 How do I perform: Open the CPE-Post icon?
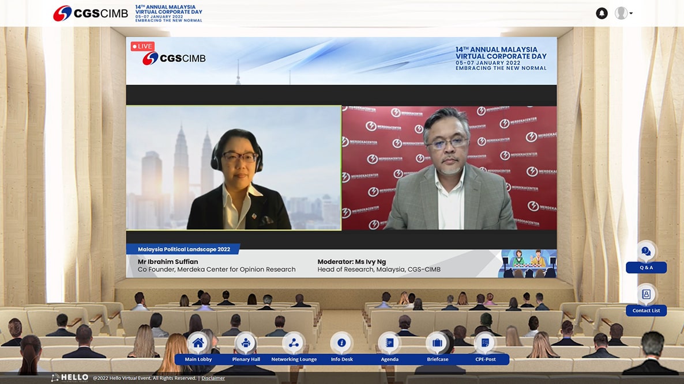click(485, 343)
